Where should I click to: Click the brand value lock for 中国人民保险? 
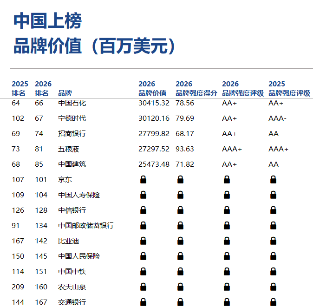143,256
